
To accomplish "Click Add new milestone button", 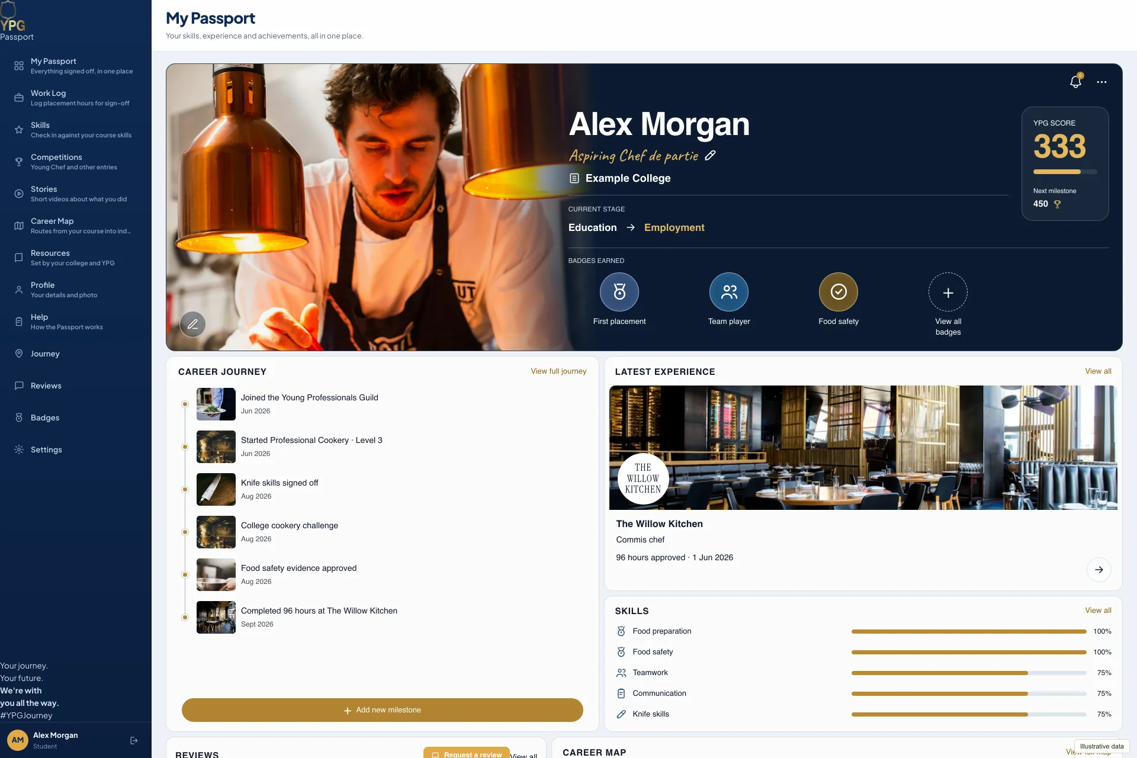I will pyautogui.click(x=383, y=710).
